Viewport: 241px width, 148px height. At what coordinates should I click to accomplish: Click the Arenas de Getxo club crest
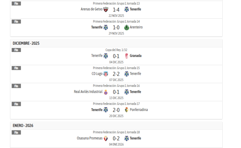pos(106,9)
